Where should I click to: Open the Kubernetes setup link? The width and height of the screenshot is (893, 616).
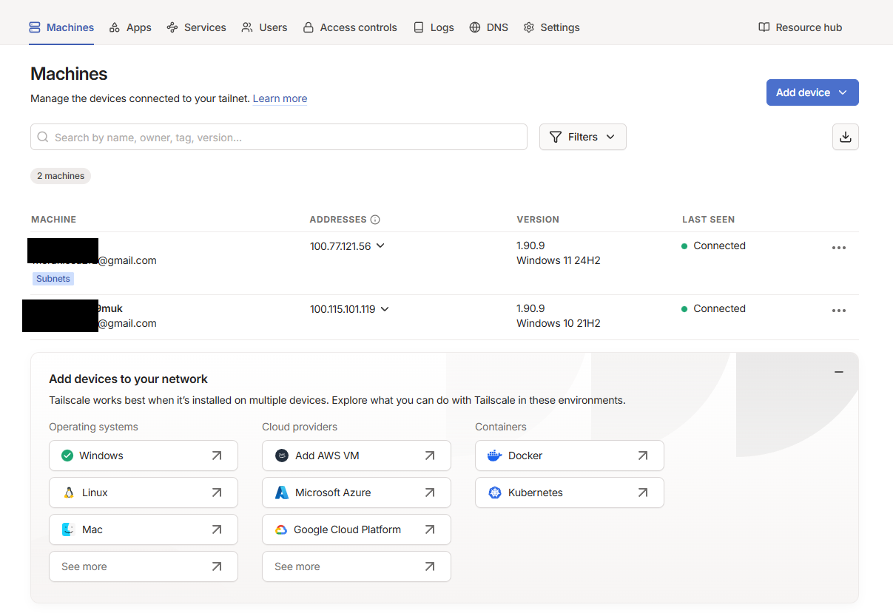pos(569,493)
